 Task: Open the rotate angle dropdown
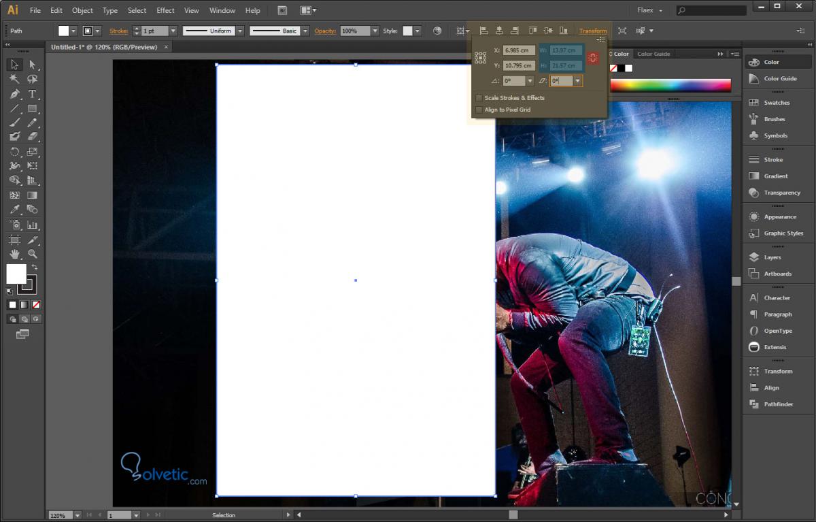tap(529, 81)
